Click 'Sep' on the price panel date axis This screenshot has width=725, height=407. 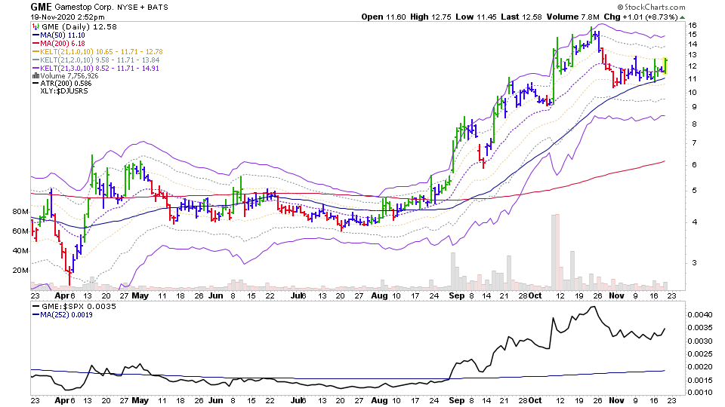click(456, 295)
